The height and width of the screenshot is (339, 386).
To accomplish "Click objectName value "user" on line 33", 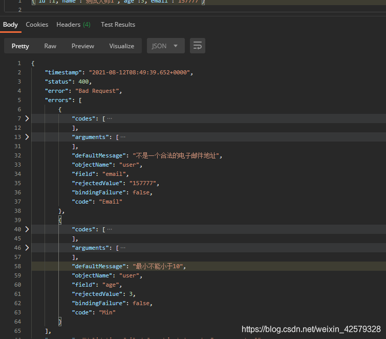I will 129,165.
